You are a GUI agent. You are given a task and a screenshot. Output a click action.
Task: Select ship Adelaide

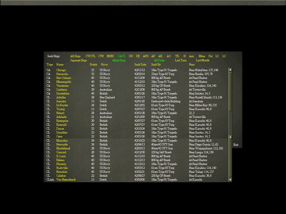61,117
